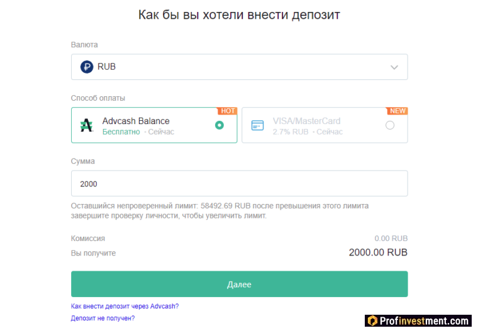
Task: Click the 'Сумма' label
Action: pyautogui.click(x=82, y=161)
